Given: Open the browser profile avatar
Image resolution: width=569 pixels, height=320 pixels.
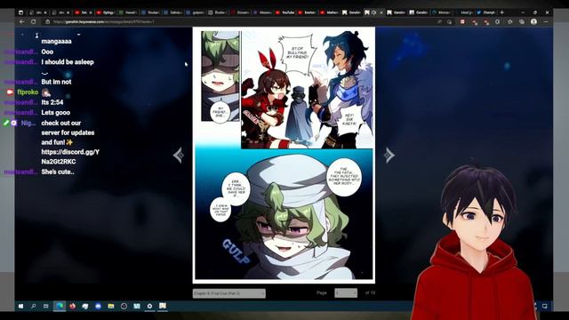Looking at the screenshot, I should click(533, 21).
